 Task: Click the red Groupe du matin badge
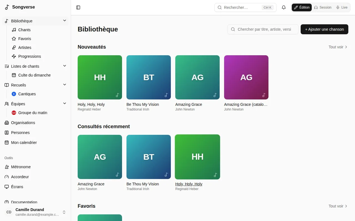(x=14, y=113)
